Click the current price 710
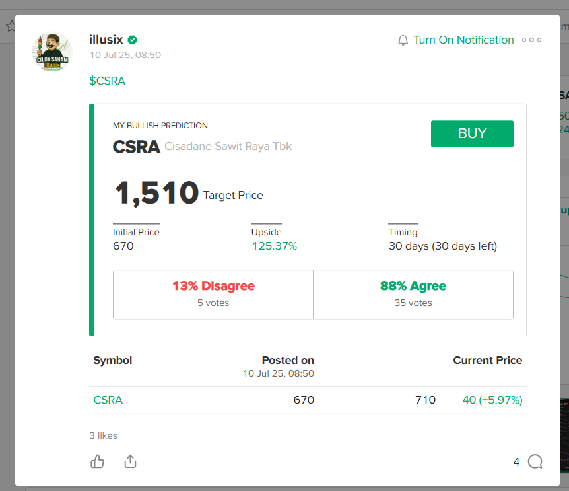 (425, 400)
